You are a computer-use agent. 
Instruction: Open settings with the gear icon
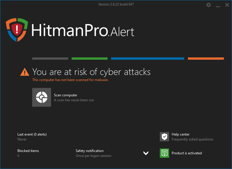click(x=209, y=5)
